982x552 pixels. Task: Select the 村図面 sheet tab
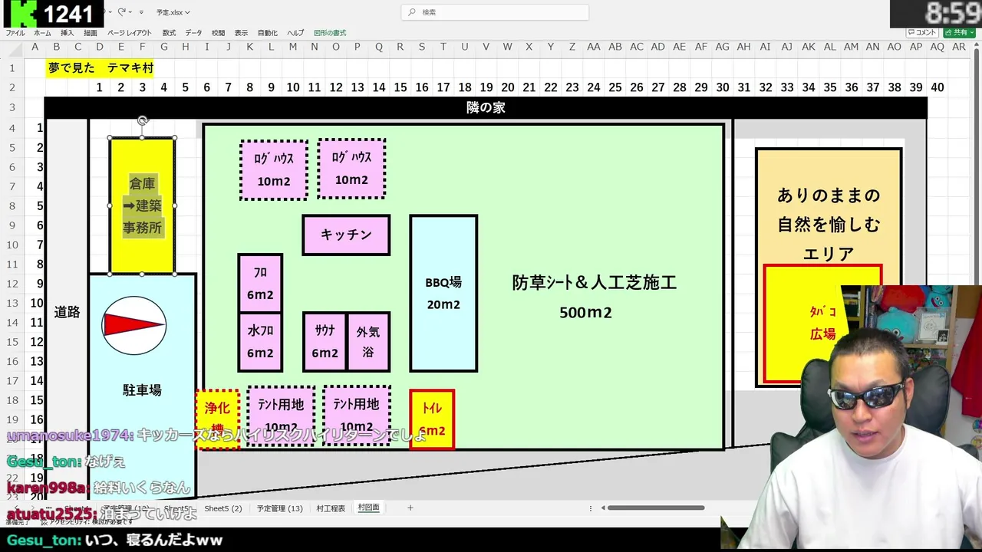pyautogui.click(x=368, y=508)
